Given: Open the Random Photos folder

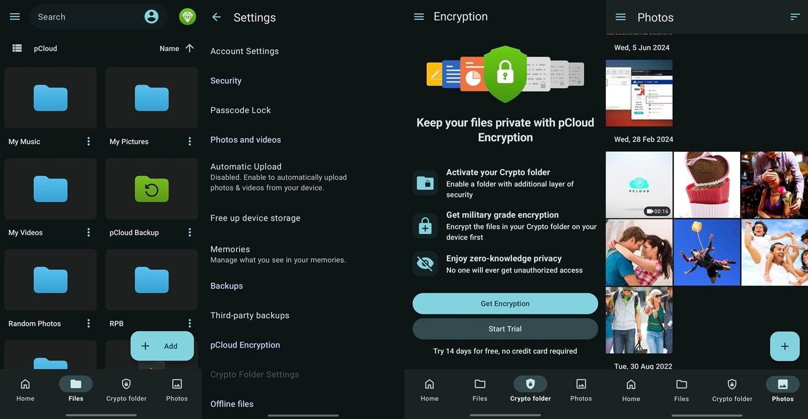Looking at the screenshot, I should [x=50, y=280].
